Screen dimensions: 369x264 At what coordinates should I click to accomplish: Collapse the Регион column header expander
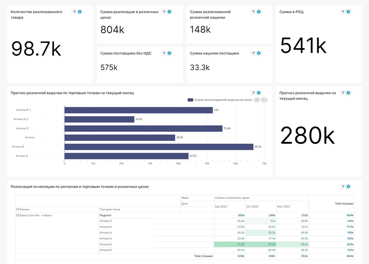point(18,209)
